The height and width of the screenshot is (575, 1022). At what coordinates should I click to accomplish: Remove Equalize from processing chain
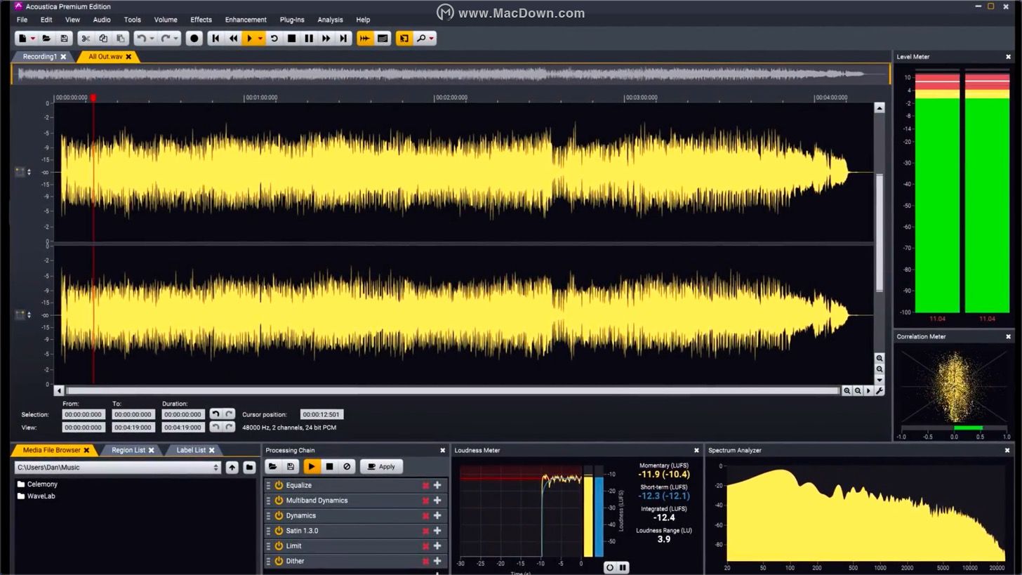click(425, 485)
